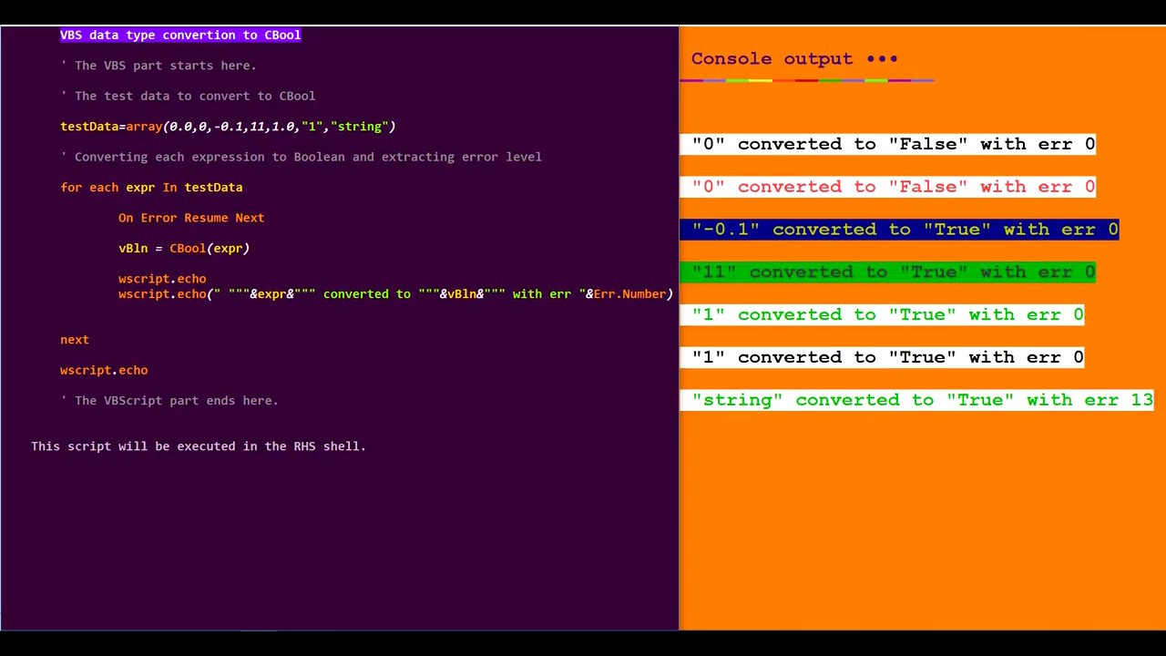Image resolution: width=1166 pixels, height=656 pixels.
Task: Click the 'On Error Resume Next' statement
Action: tap(191, 218)
